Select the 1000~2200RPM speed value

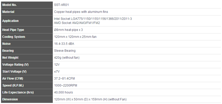66,85
